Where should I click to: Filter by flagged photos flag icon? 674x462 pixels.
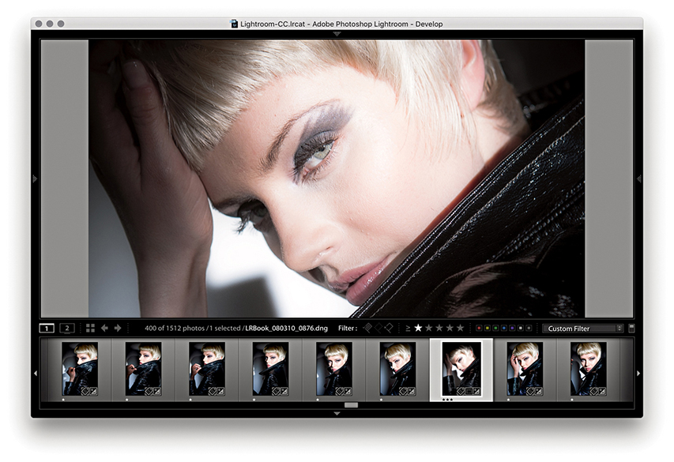tap(367, 329)
